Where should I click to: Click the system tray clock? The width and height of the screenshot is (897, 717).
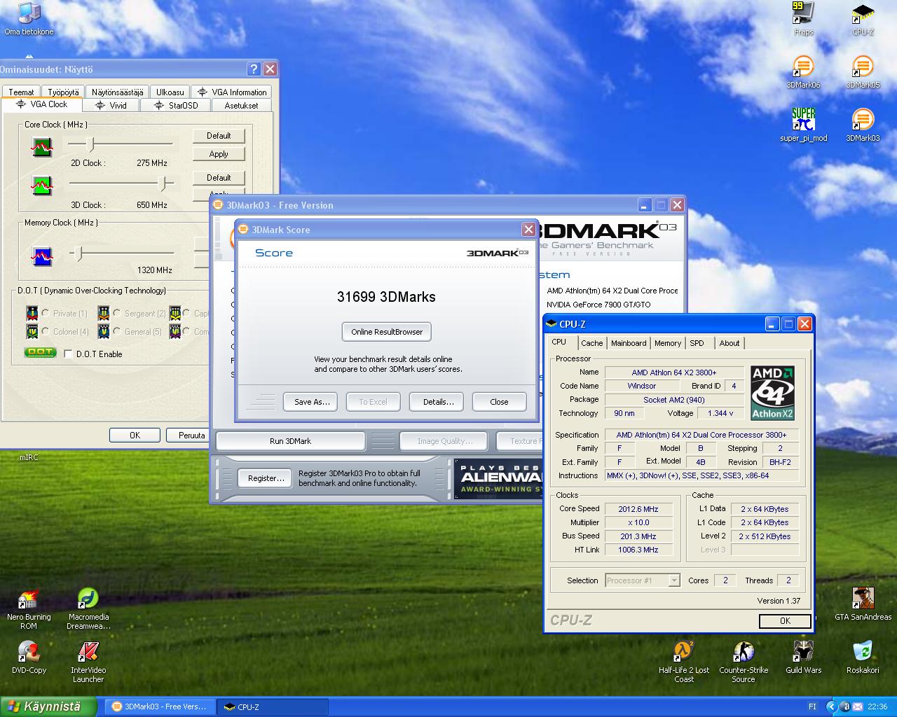[877, 707]
